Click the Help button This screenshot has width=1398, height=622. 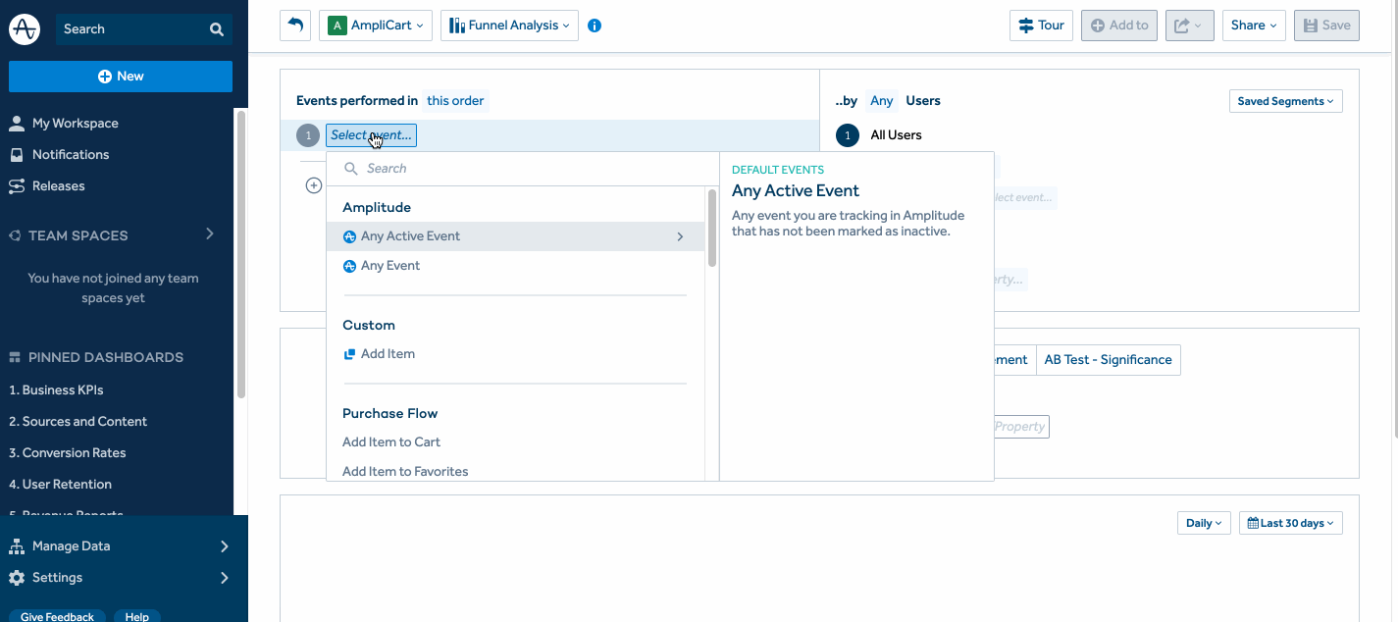pyautogui.click(x=137, y=616)
